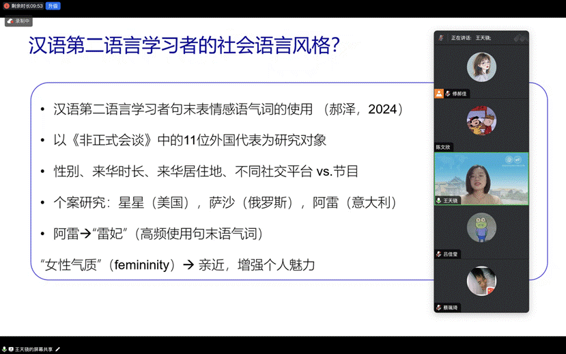Click the muted mic icon next to 吕佳莹
566x354 pixels.
coord(439,254)
